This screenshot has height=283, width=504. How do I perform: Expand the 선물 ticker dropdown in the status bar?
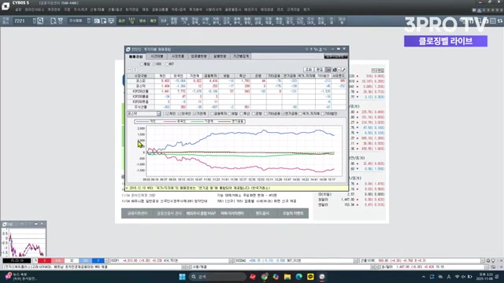click(482, 261)
